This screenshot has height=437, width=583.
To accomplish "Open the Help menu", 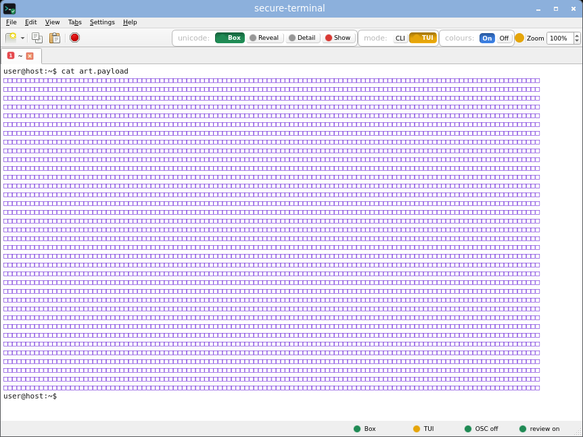I will (x=130, y=22).
